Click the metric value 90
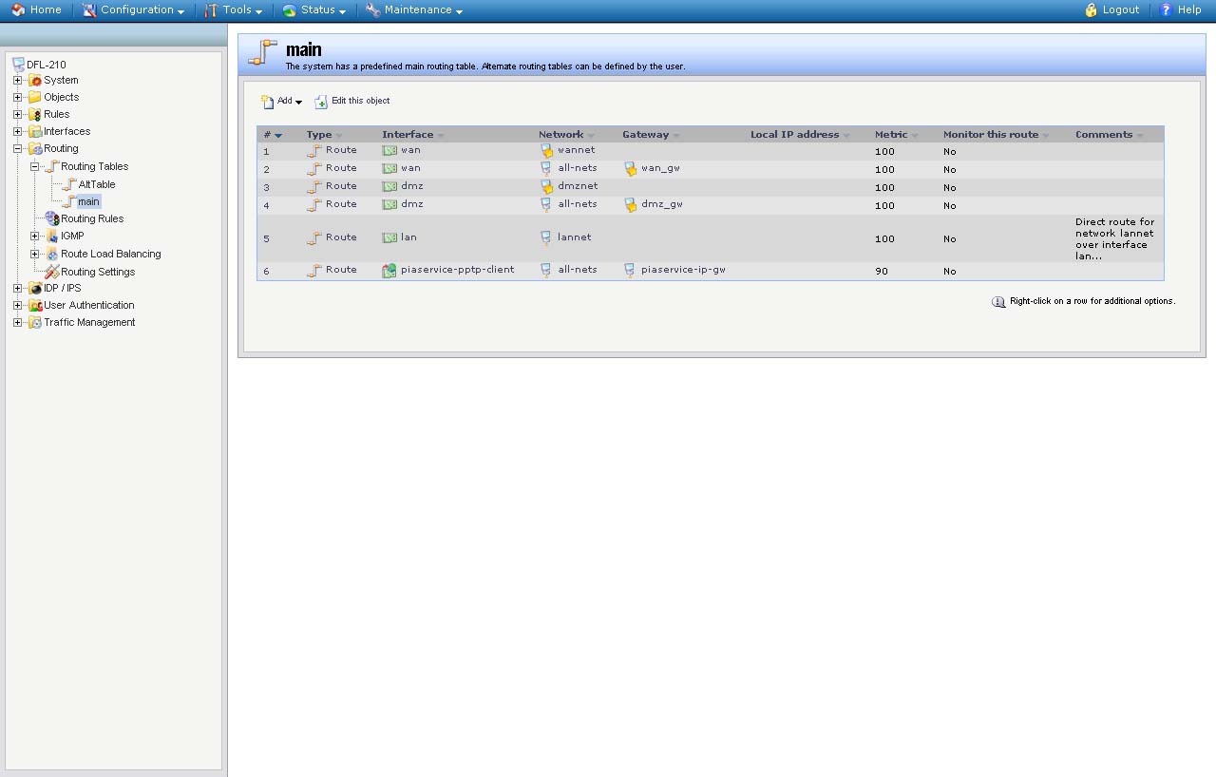Viewport: 1216px width, 777px height. (882, 271)
